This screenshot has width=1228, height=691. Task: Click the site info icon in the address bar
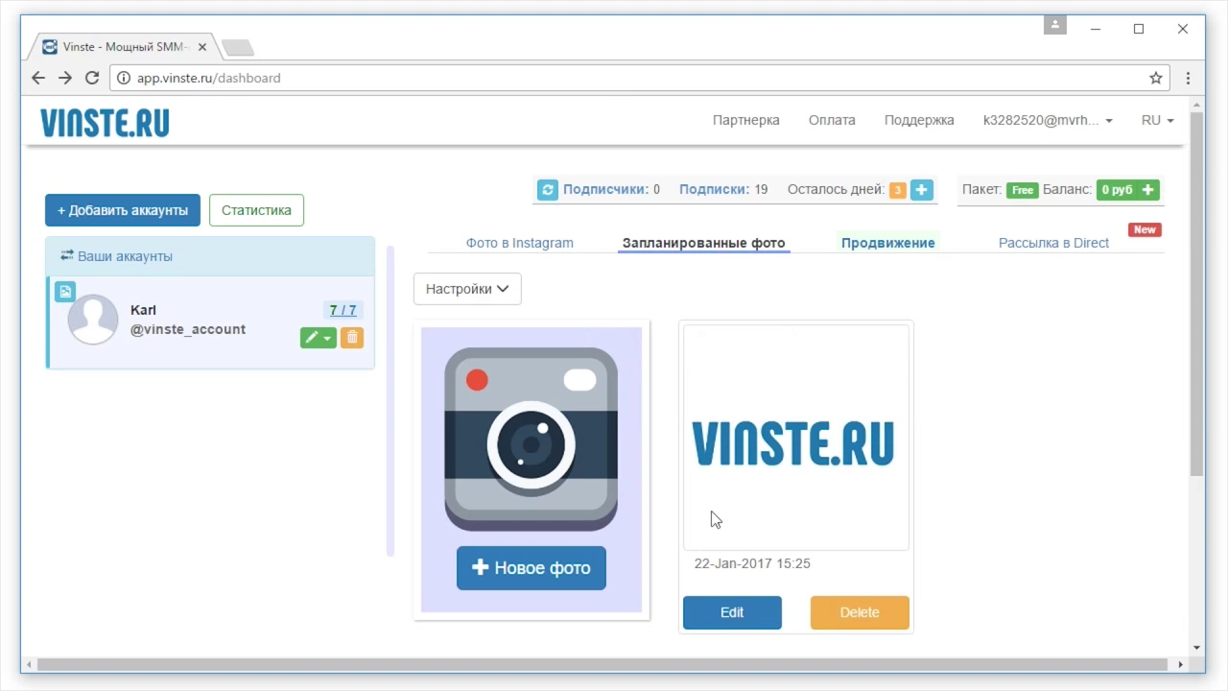(123, 78)
